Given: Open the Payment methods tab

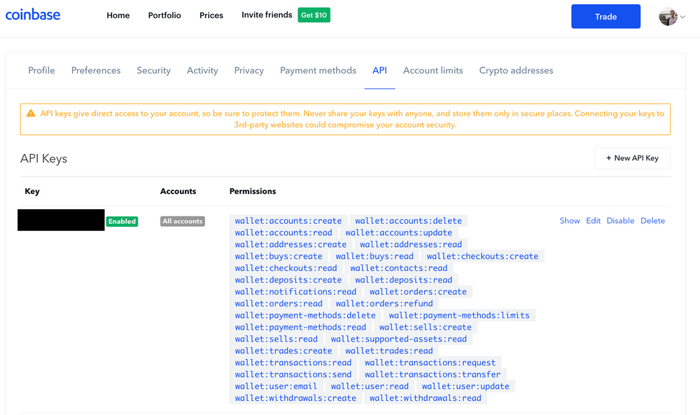Looking at the screenshot, I should [318, 70].
